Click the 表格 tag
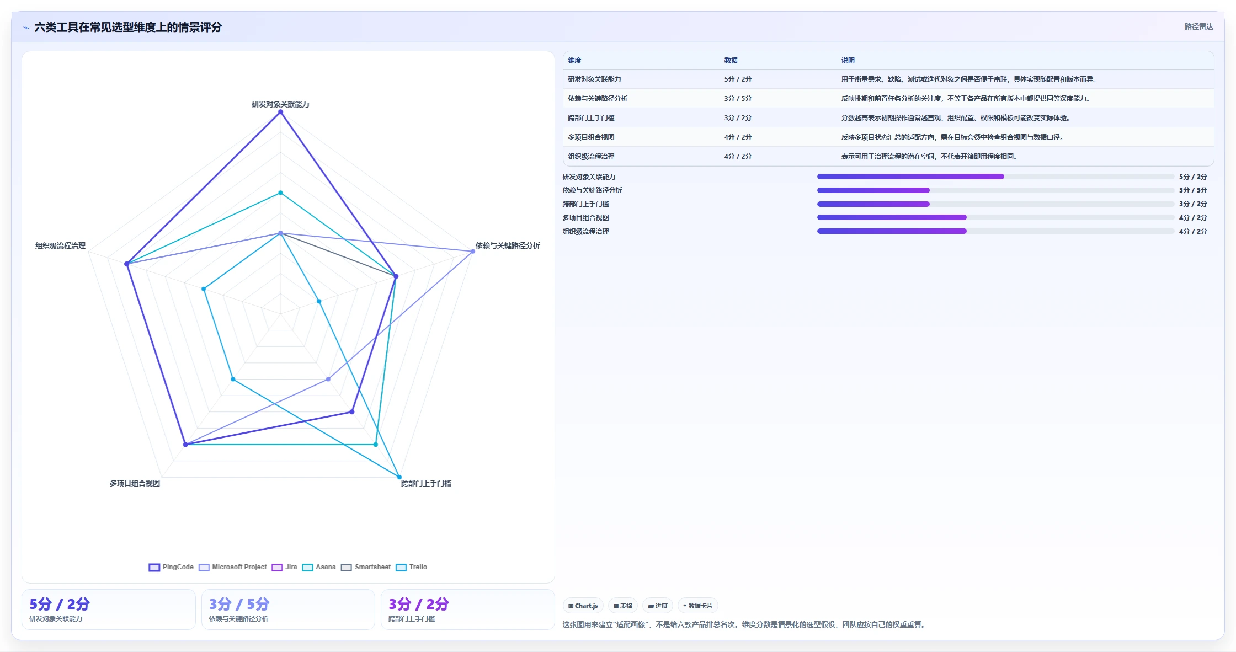This screenshot has height=652, width=1236. tap(623, 606)
